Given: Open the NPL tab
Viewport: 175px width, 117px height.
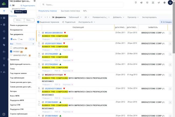Looking at the screenshot, I should 85,11.
